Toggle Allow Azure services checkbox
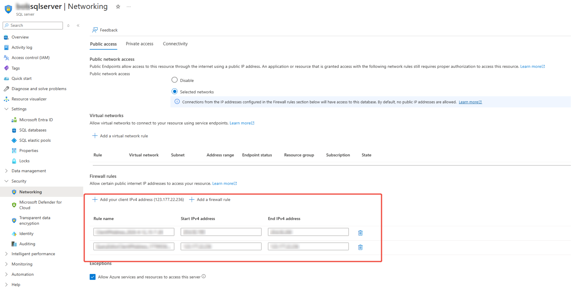Image resolution: width=575 pixels, height=292 pixels. coord(93,277)
